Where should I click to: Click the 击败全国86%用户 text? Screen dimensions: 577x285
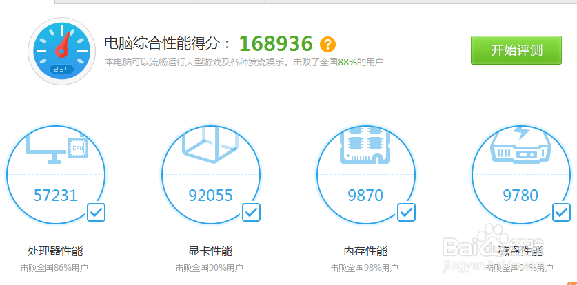(54, 268)
